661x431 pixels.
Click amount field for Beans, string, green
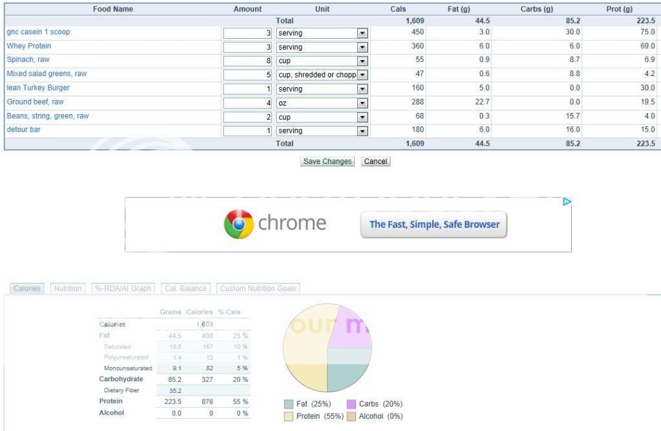[x=248, y=117]
